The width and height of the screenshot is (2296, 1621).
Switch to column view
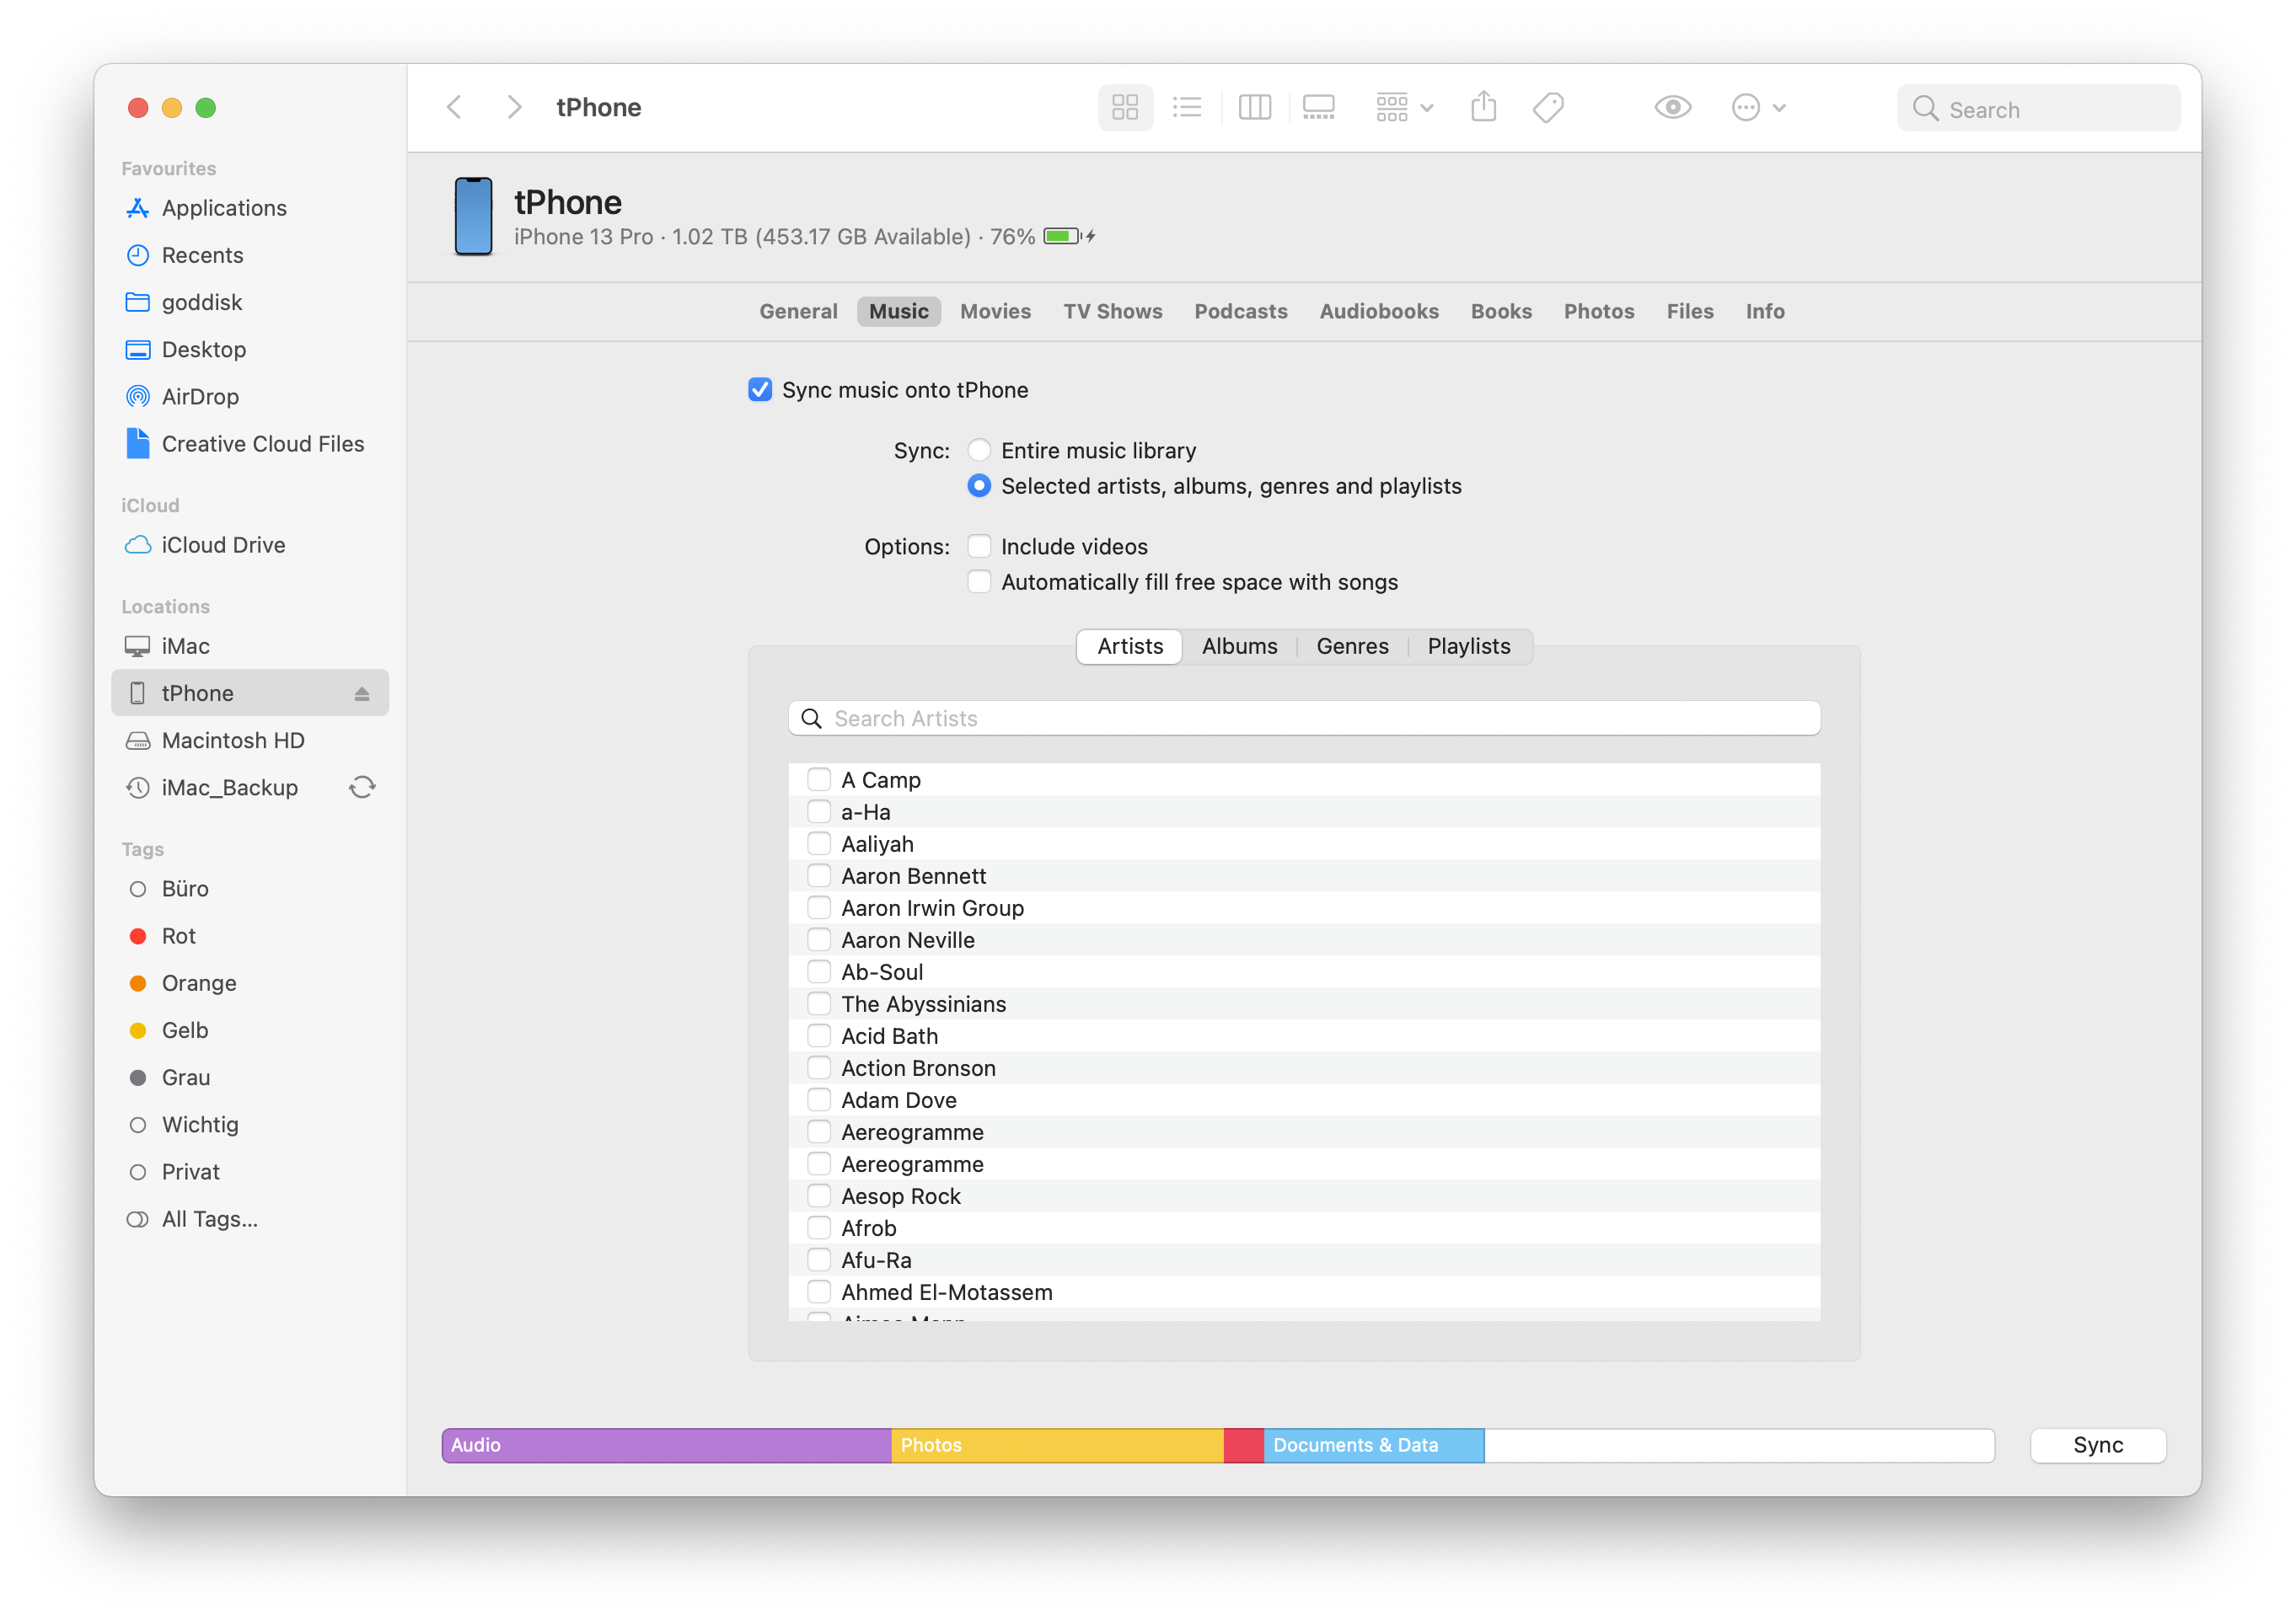(1254, 107)
